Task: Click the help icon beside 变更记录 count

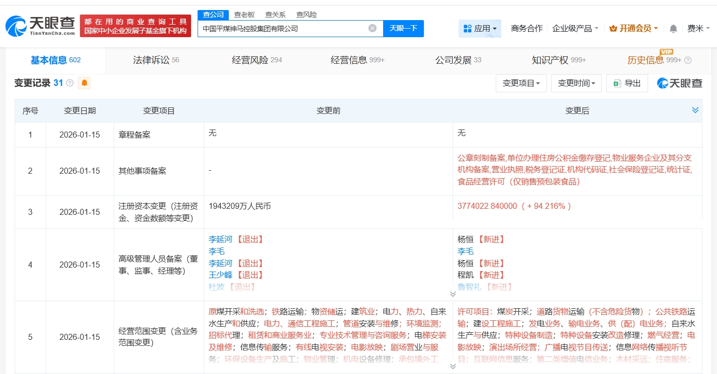Action: pyautogui.click(x=70, y=83)
